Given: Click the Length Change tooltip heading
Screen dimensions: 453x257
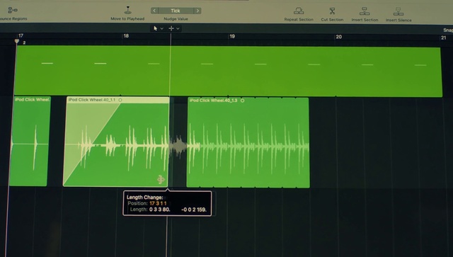Looking at the screenshot, I should click(x=145, y=197).
